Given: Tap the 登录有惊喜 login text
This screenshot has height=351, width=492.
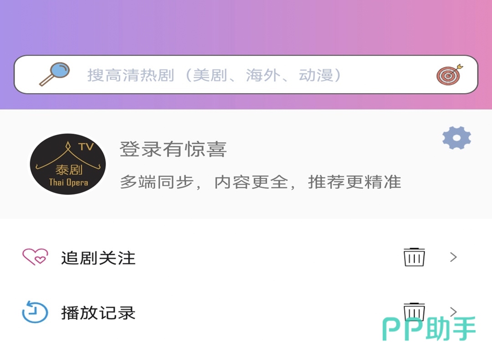Looking at the screenshot, I should 173,149.
